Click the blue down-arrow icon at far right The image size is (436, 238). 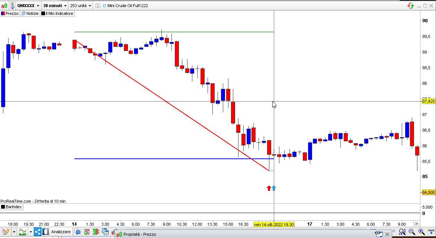(431, 231)
